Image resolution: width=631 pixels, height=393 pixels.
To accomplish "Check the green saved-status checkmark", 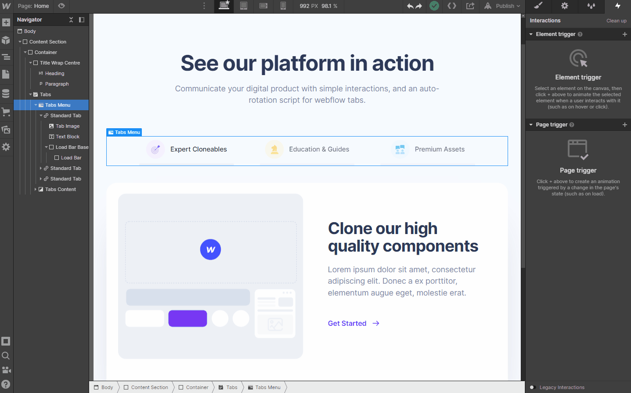I will [434, 6].
